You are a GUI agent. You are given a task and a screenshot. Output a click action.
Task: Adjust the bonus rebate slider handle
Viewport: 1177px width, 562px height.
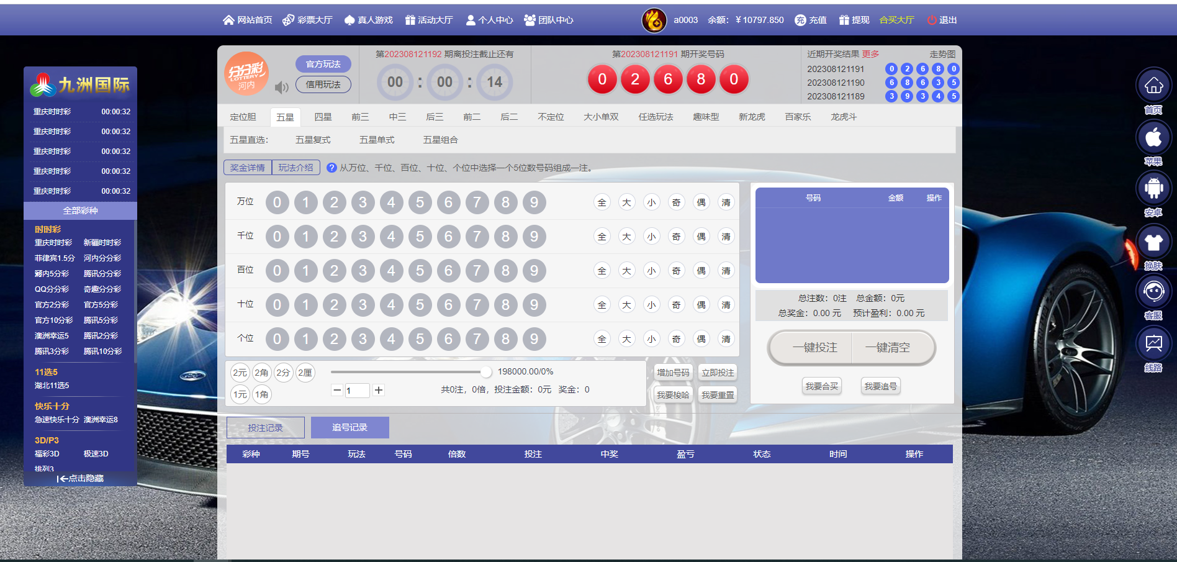[x=485, y=372]
